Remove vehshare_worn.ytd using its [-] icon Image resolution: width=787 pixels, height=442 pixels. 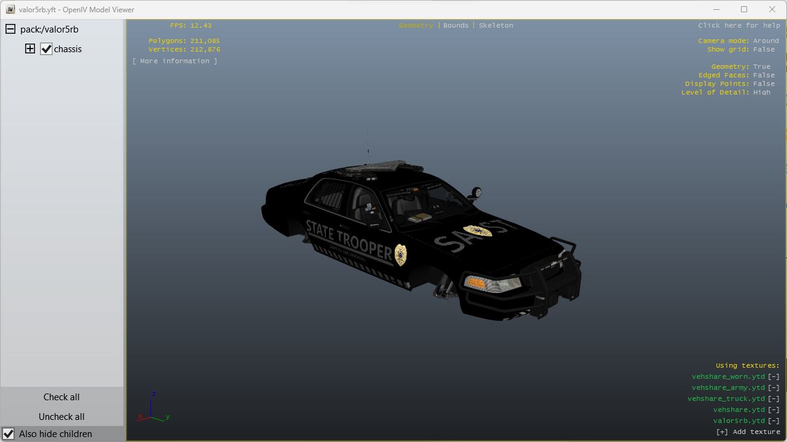tap(773, 377)
